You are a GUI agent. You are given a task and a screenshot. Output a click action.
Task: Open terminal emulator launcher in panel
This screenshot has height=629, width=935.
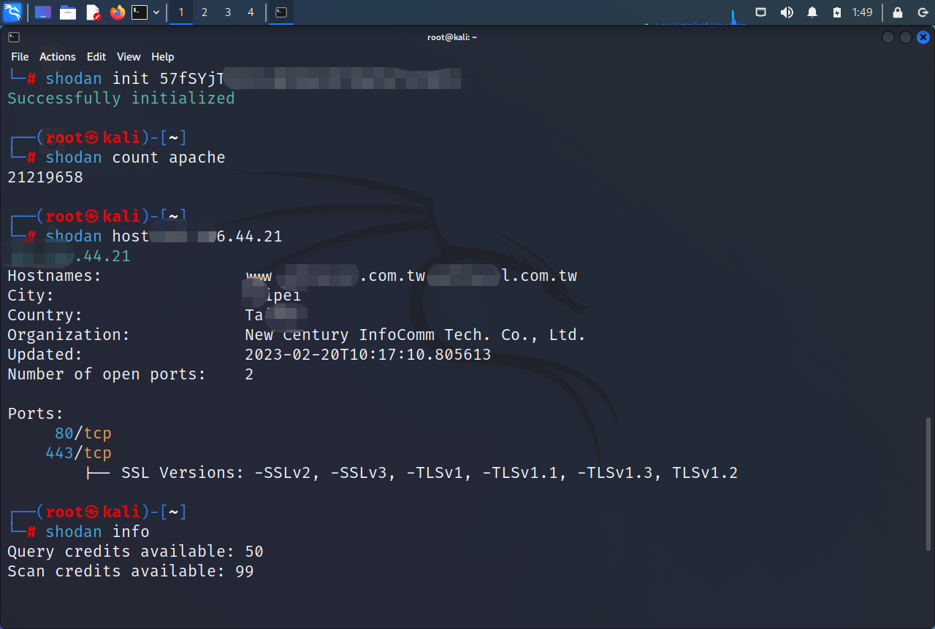[140, 12]
